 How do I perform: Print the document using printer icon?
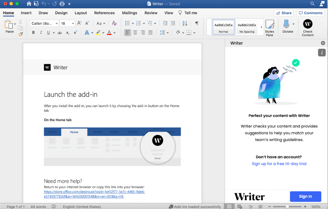[62, 4]
